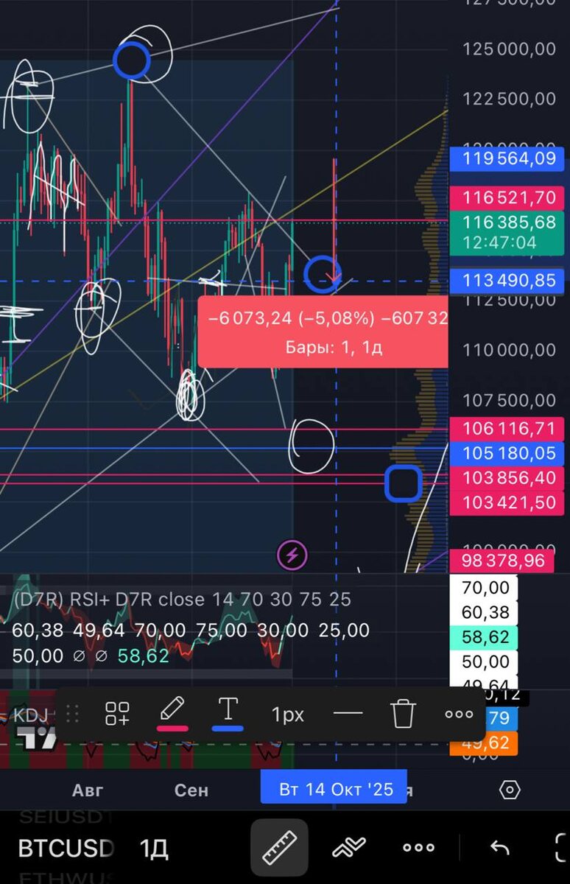Tap the Сен month label on time axis
The width and height of the screenshot is (570, 884).
coord(191,790)
